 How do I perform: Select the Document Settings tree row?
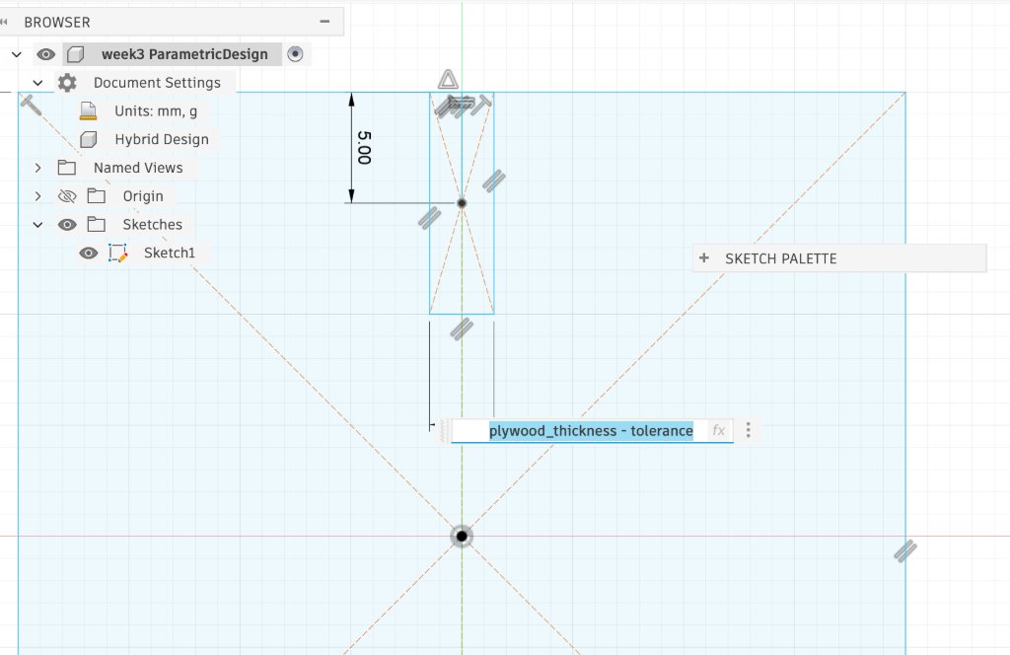click(157, 83)
